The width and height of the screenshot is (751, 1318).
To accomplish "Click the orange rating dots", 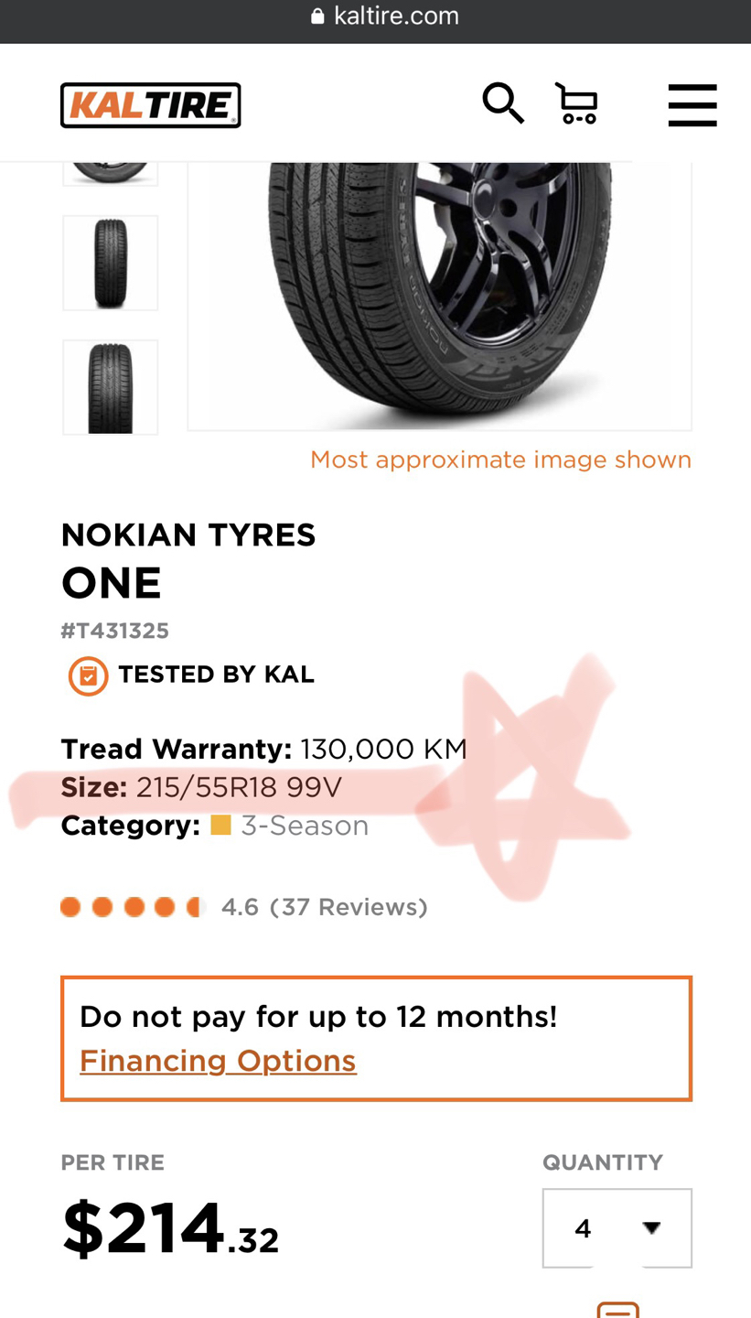I will click(132, 907).
